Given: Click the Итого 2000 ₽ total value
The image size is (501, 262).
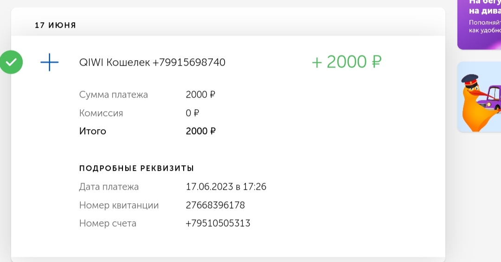Looking at the screenshot, I should (x=200, y=131).
